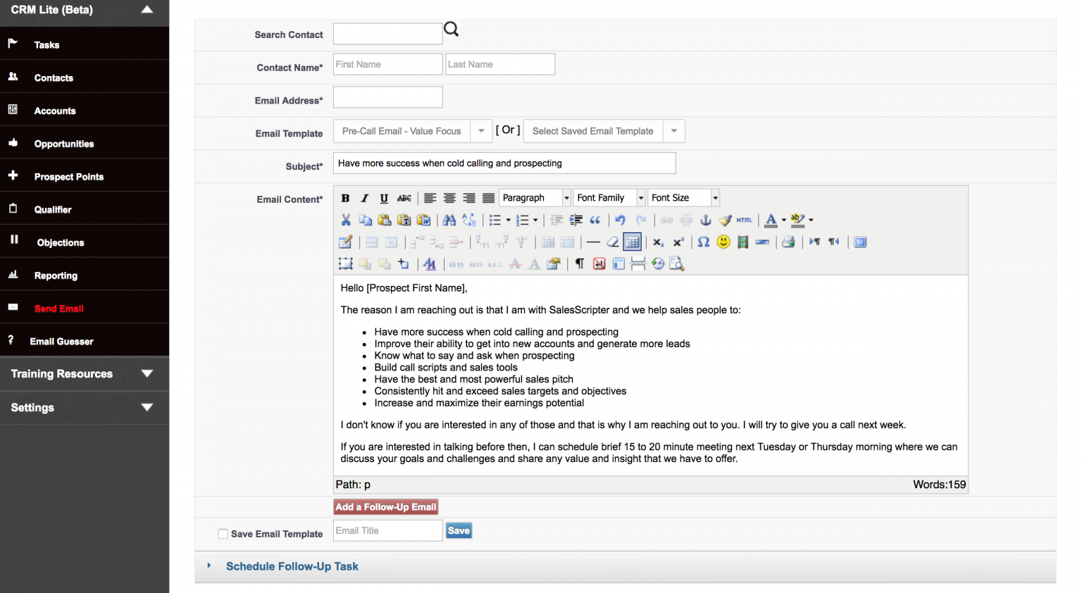Viewport: 1082px width, 593px height.
Task: Click the blue Save button
Action: (x=458, y=531)
